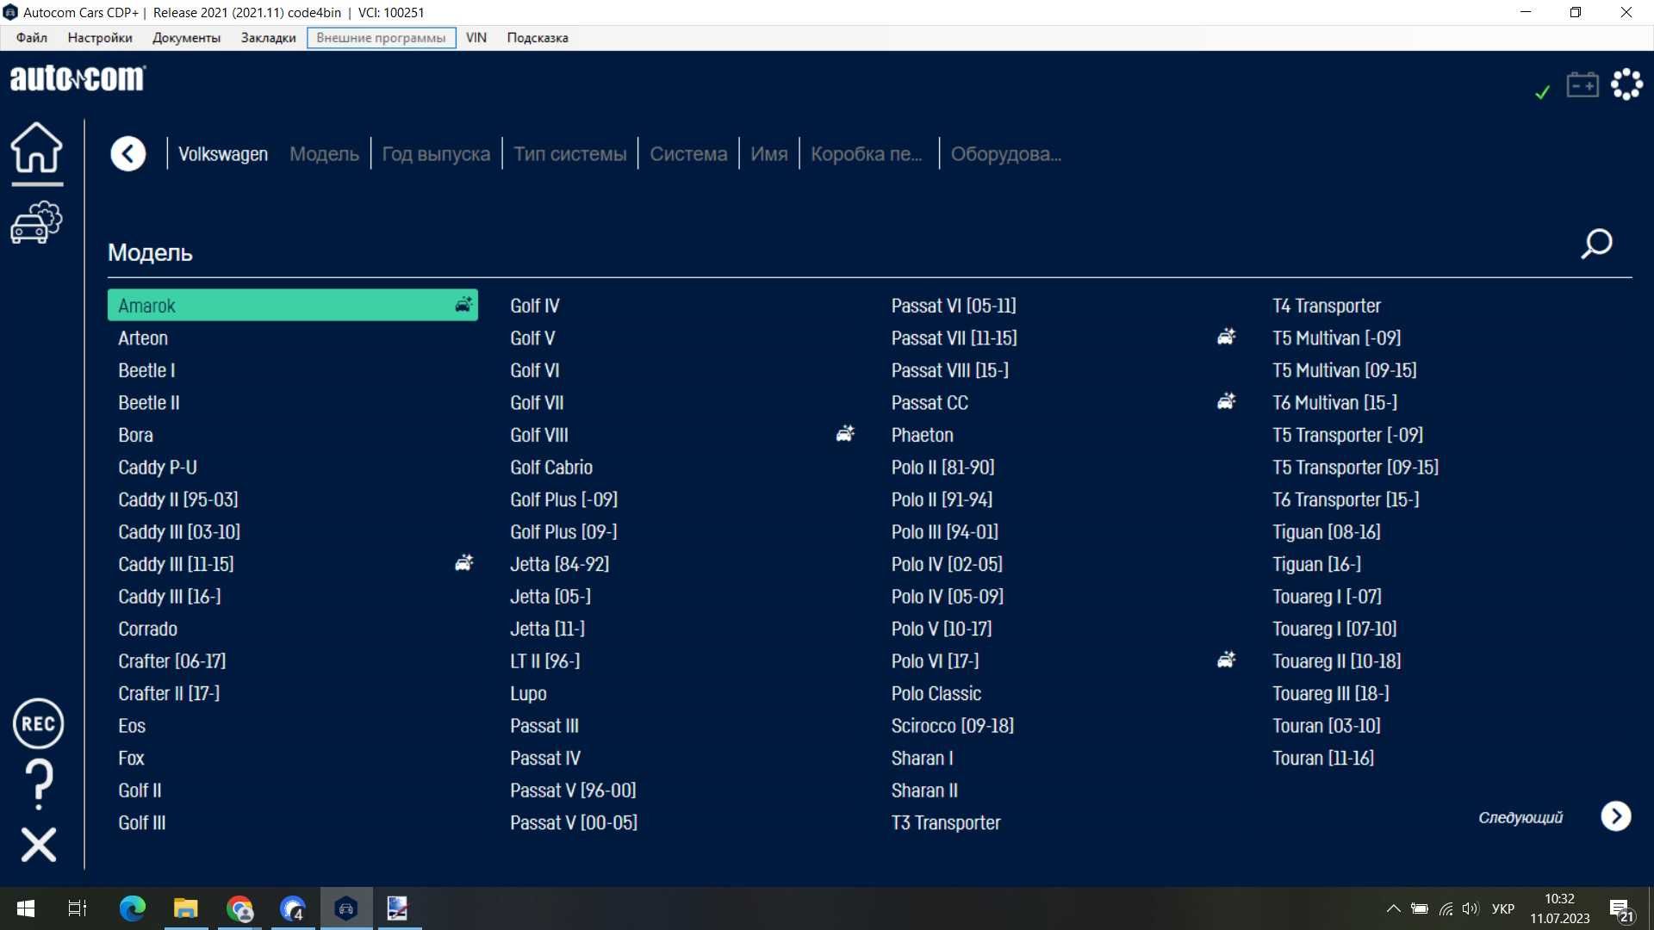Click the dotted settings circle icon
Image resolution: width=1654 pixels, height=930 pixels.
point(1626,84)
